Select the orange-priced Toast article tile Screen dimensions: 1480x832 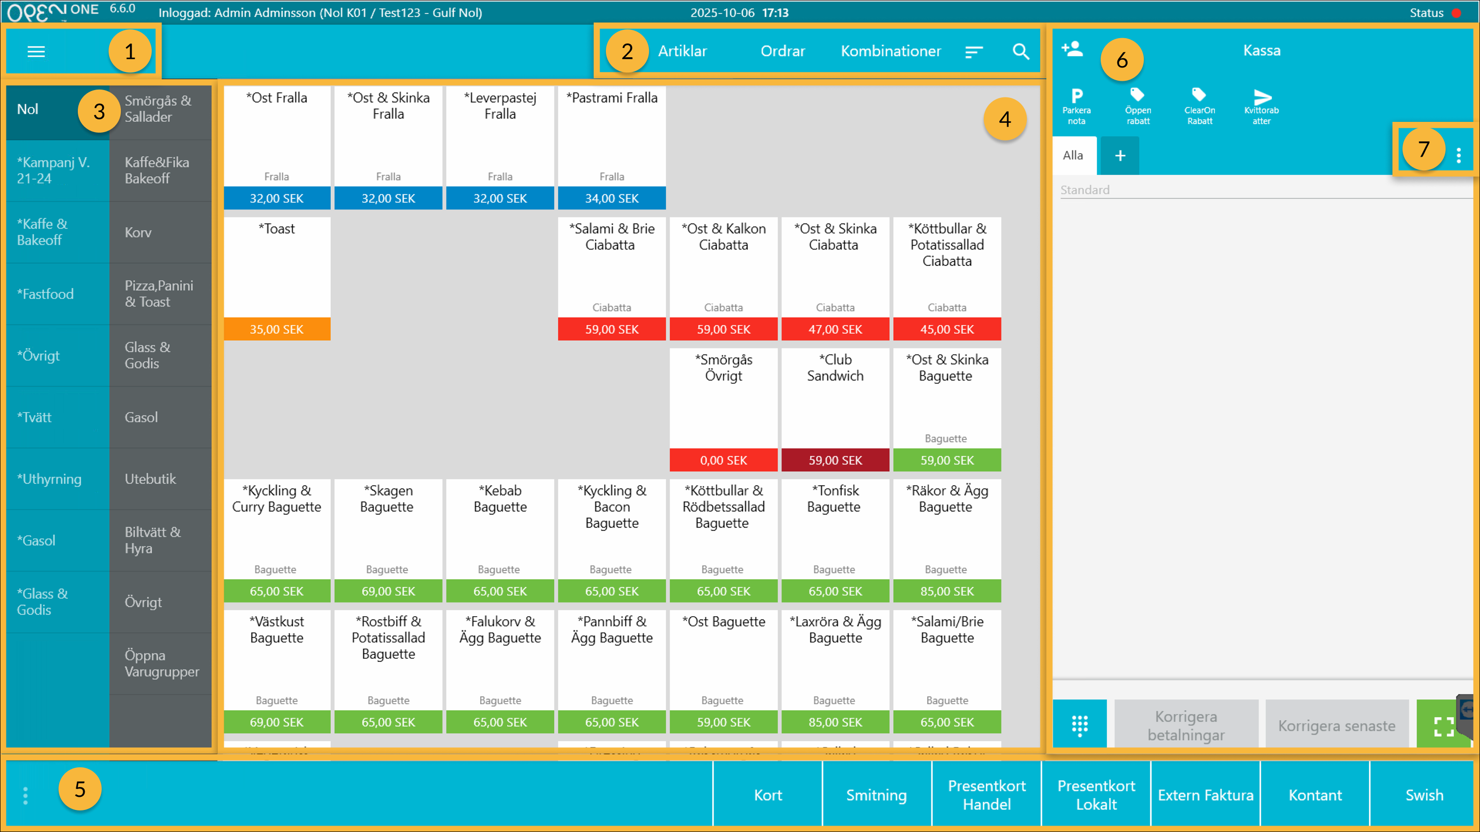point(277,278)
